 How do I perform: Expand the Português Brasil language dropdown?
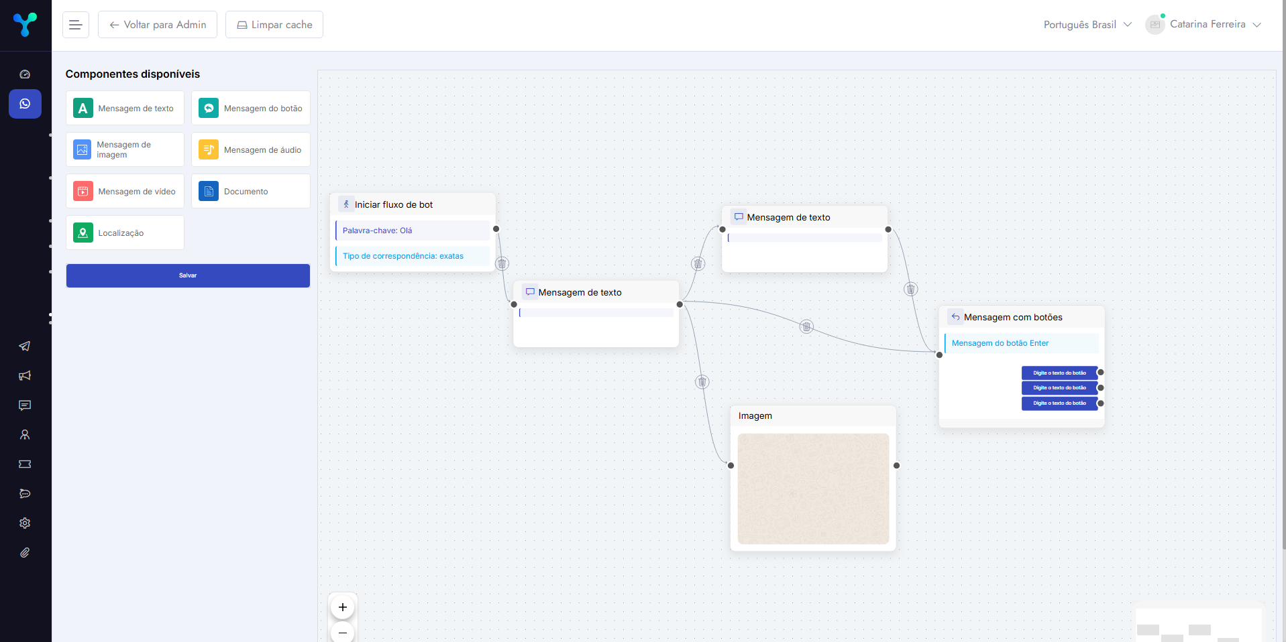pyautogui.click(x=1087, y=25)
